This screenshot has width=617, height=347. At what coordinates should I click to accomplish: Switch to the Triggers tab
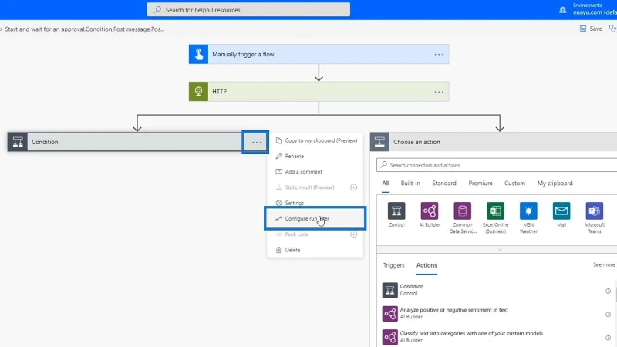[394, 265]
